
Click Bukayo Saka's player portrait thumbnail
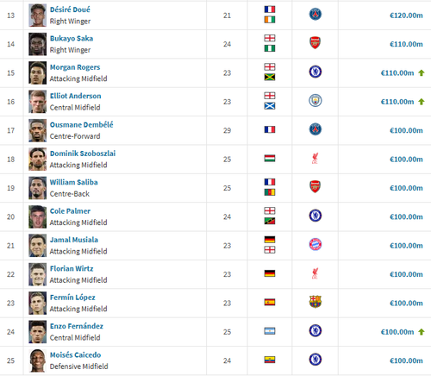(37, 44)
